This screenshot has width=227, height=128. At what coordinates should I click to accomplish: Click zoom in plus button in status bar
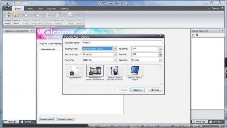(220, 126)
